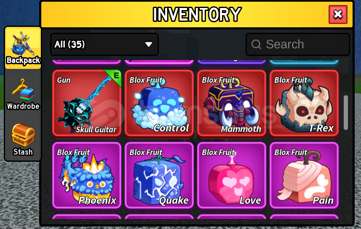The width and height of the screenshot is (361, 229).
Task: Switch to the Wardrobe tab
Action: click(x=23, y=94)
